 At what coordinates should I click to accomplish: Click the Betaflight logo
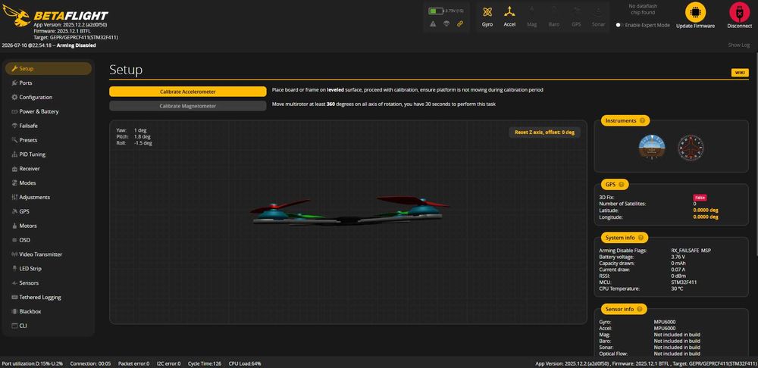click(55, 17)
